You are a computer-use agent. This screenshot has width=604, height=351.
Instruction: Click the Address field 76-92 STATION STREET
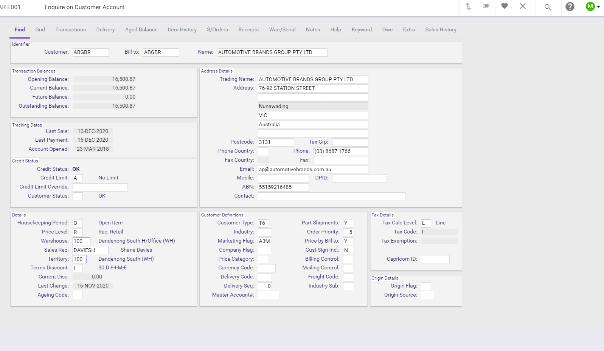pos(313,88)
